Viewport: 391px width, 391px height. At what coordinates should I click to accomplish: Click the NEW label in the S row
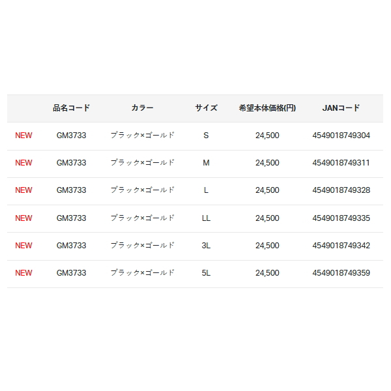(23, 136)
